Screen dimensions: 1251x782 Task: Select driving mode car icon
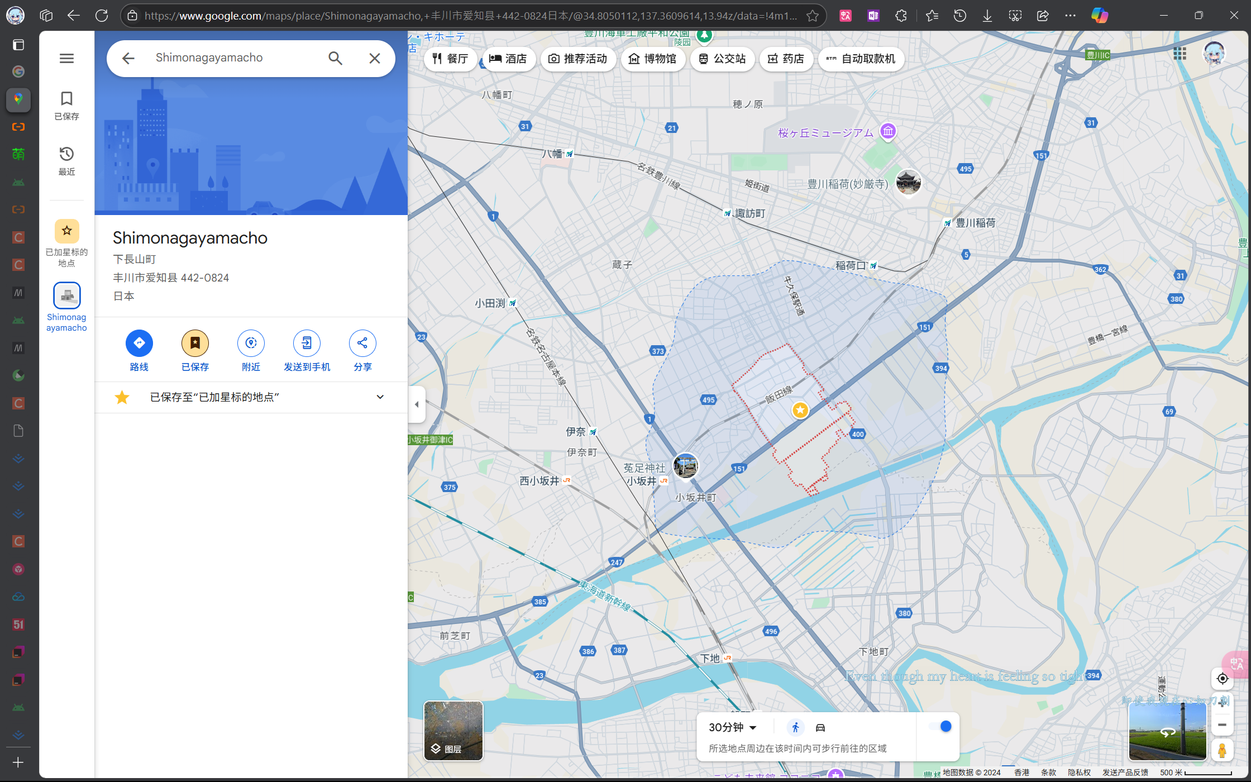[820, 727]
